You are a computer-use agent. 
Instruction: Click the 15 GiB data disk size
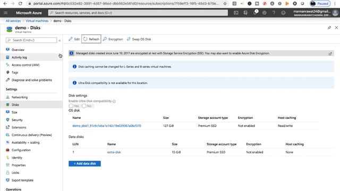(176, 152)
